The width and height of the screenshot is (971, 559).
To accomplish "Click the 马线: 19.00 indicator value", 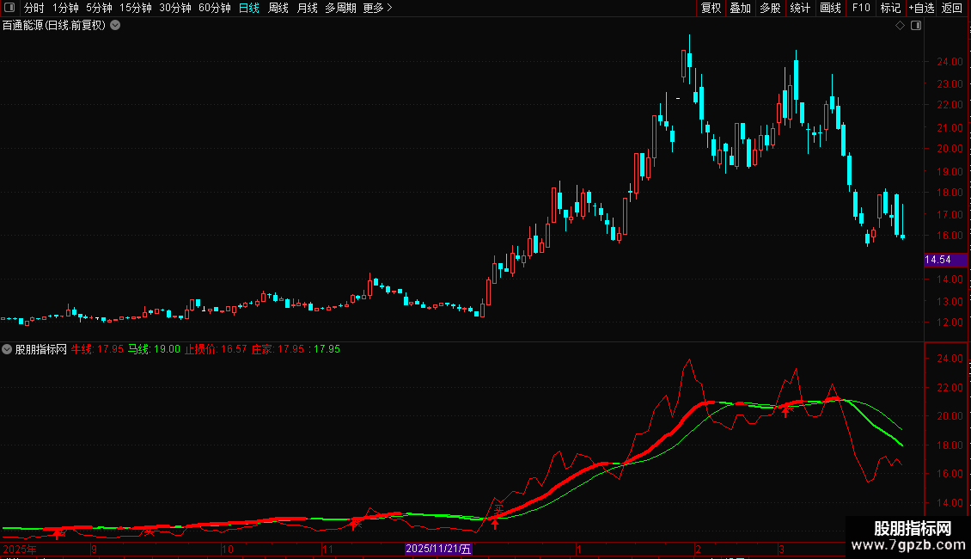I will tap(154, 349).
